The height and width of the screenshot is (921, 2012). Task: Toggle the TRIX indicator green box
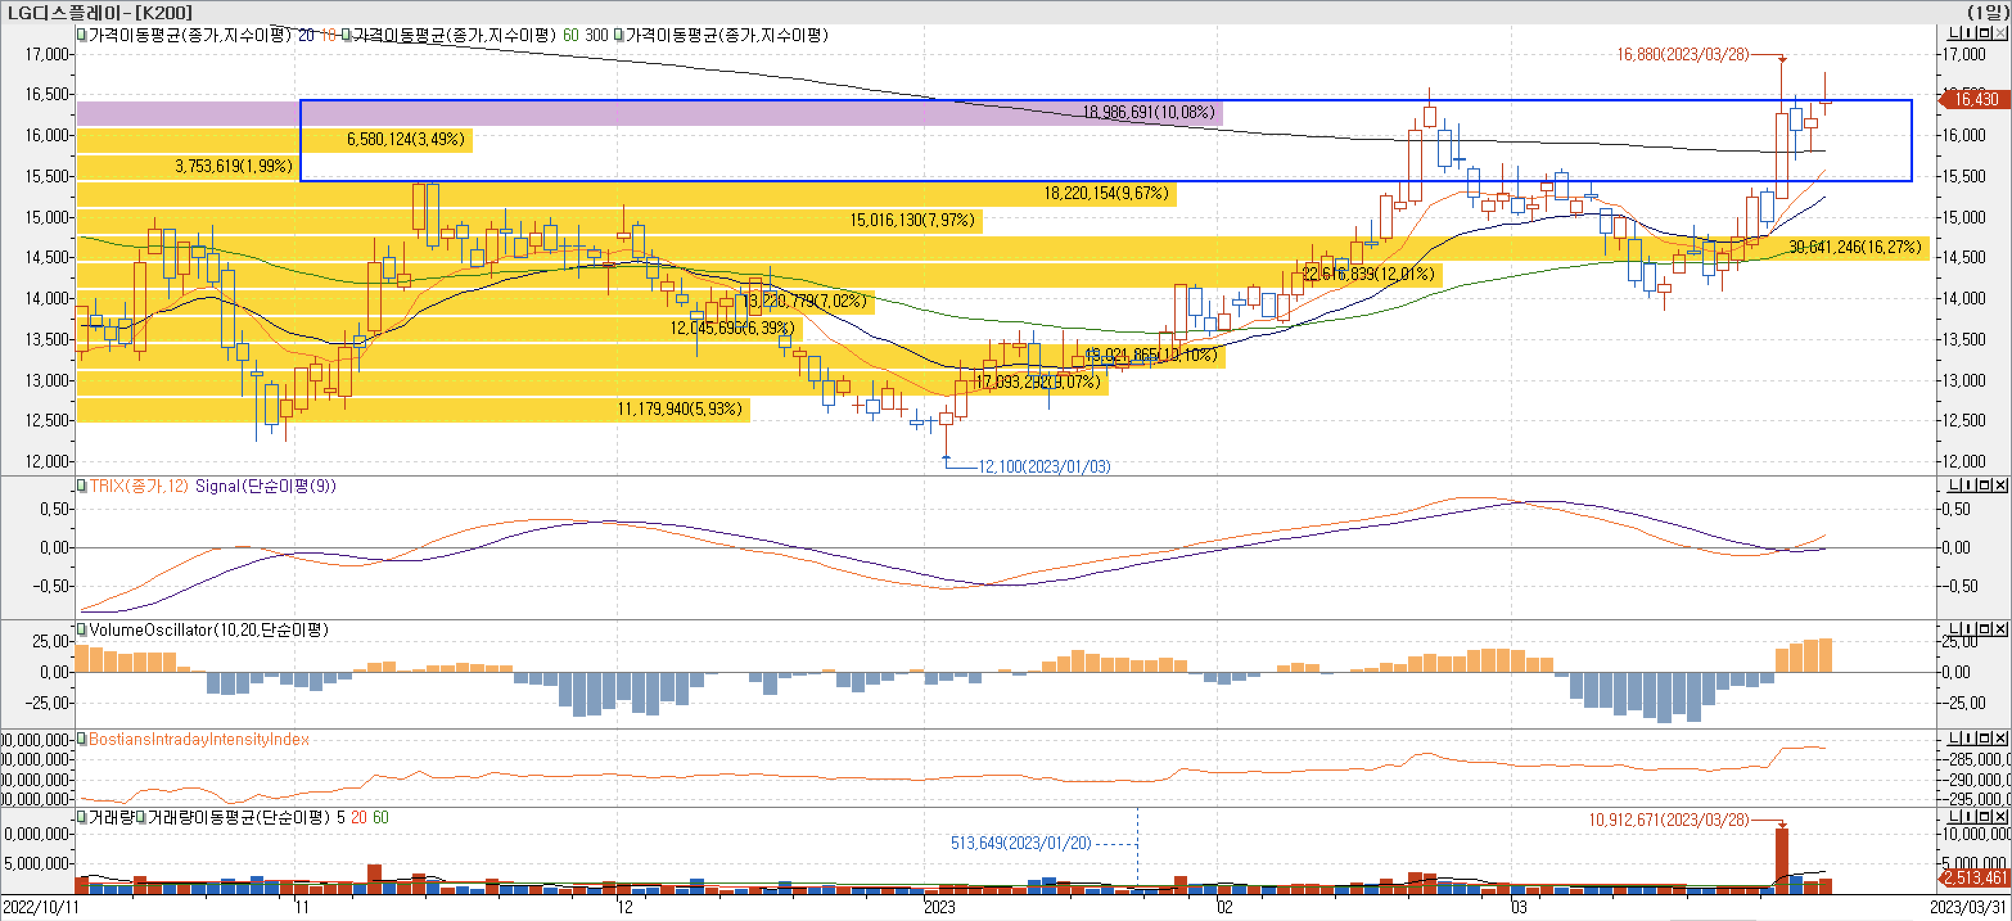[81, 486]
